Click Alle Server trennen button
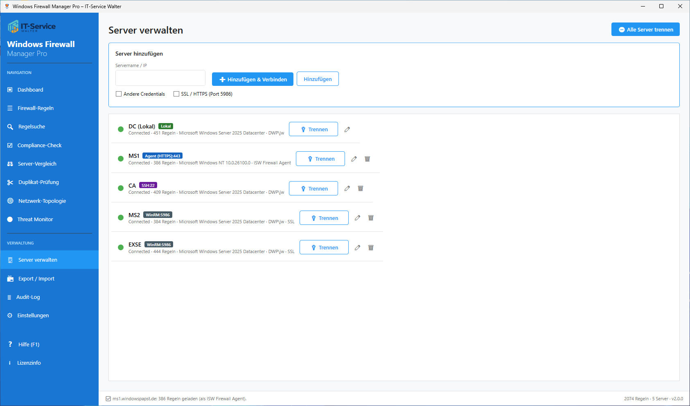Viewport: 690px width, 406px height. click(645, 29)
